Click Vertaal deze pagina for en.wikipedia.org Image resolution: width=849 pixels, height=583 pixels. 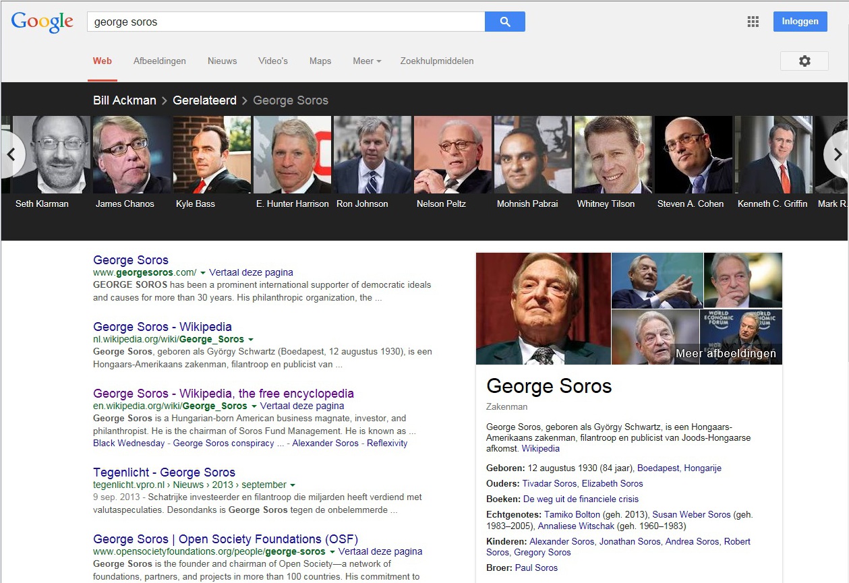click(x=302, y=406)
